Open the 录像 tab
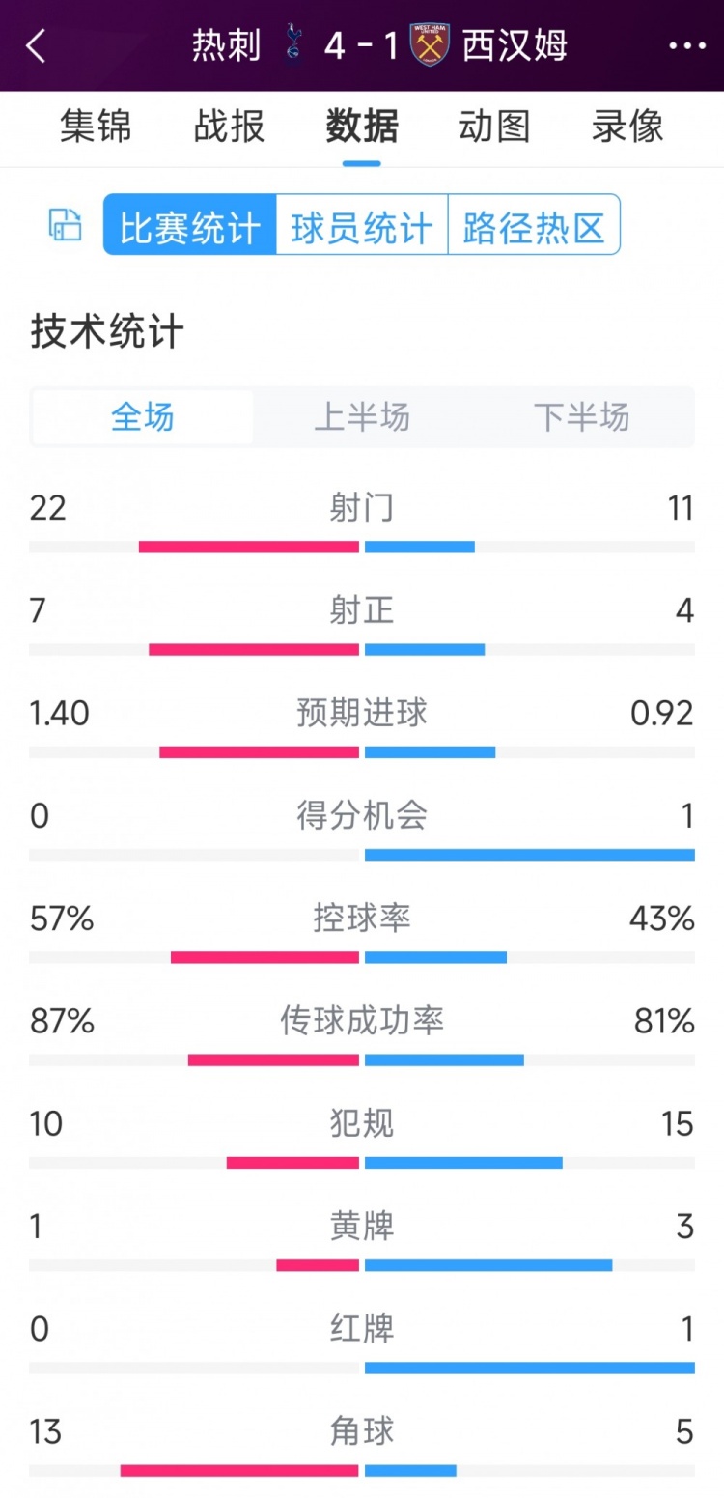The width and height of the screenshot is (724, 1498). [627, 127]
